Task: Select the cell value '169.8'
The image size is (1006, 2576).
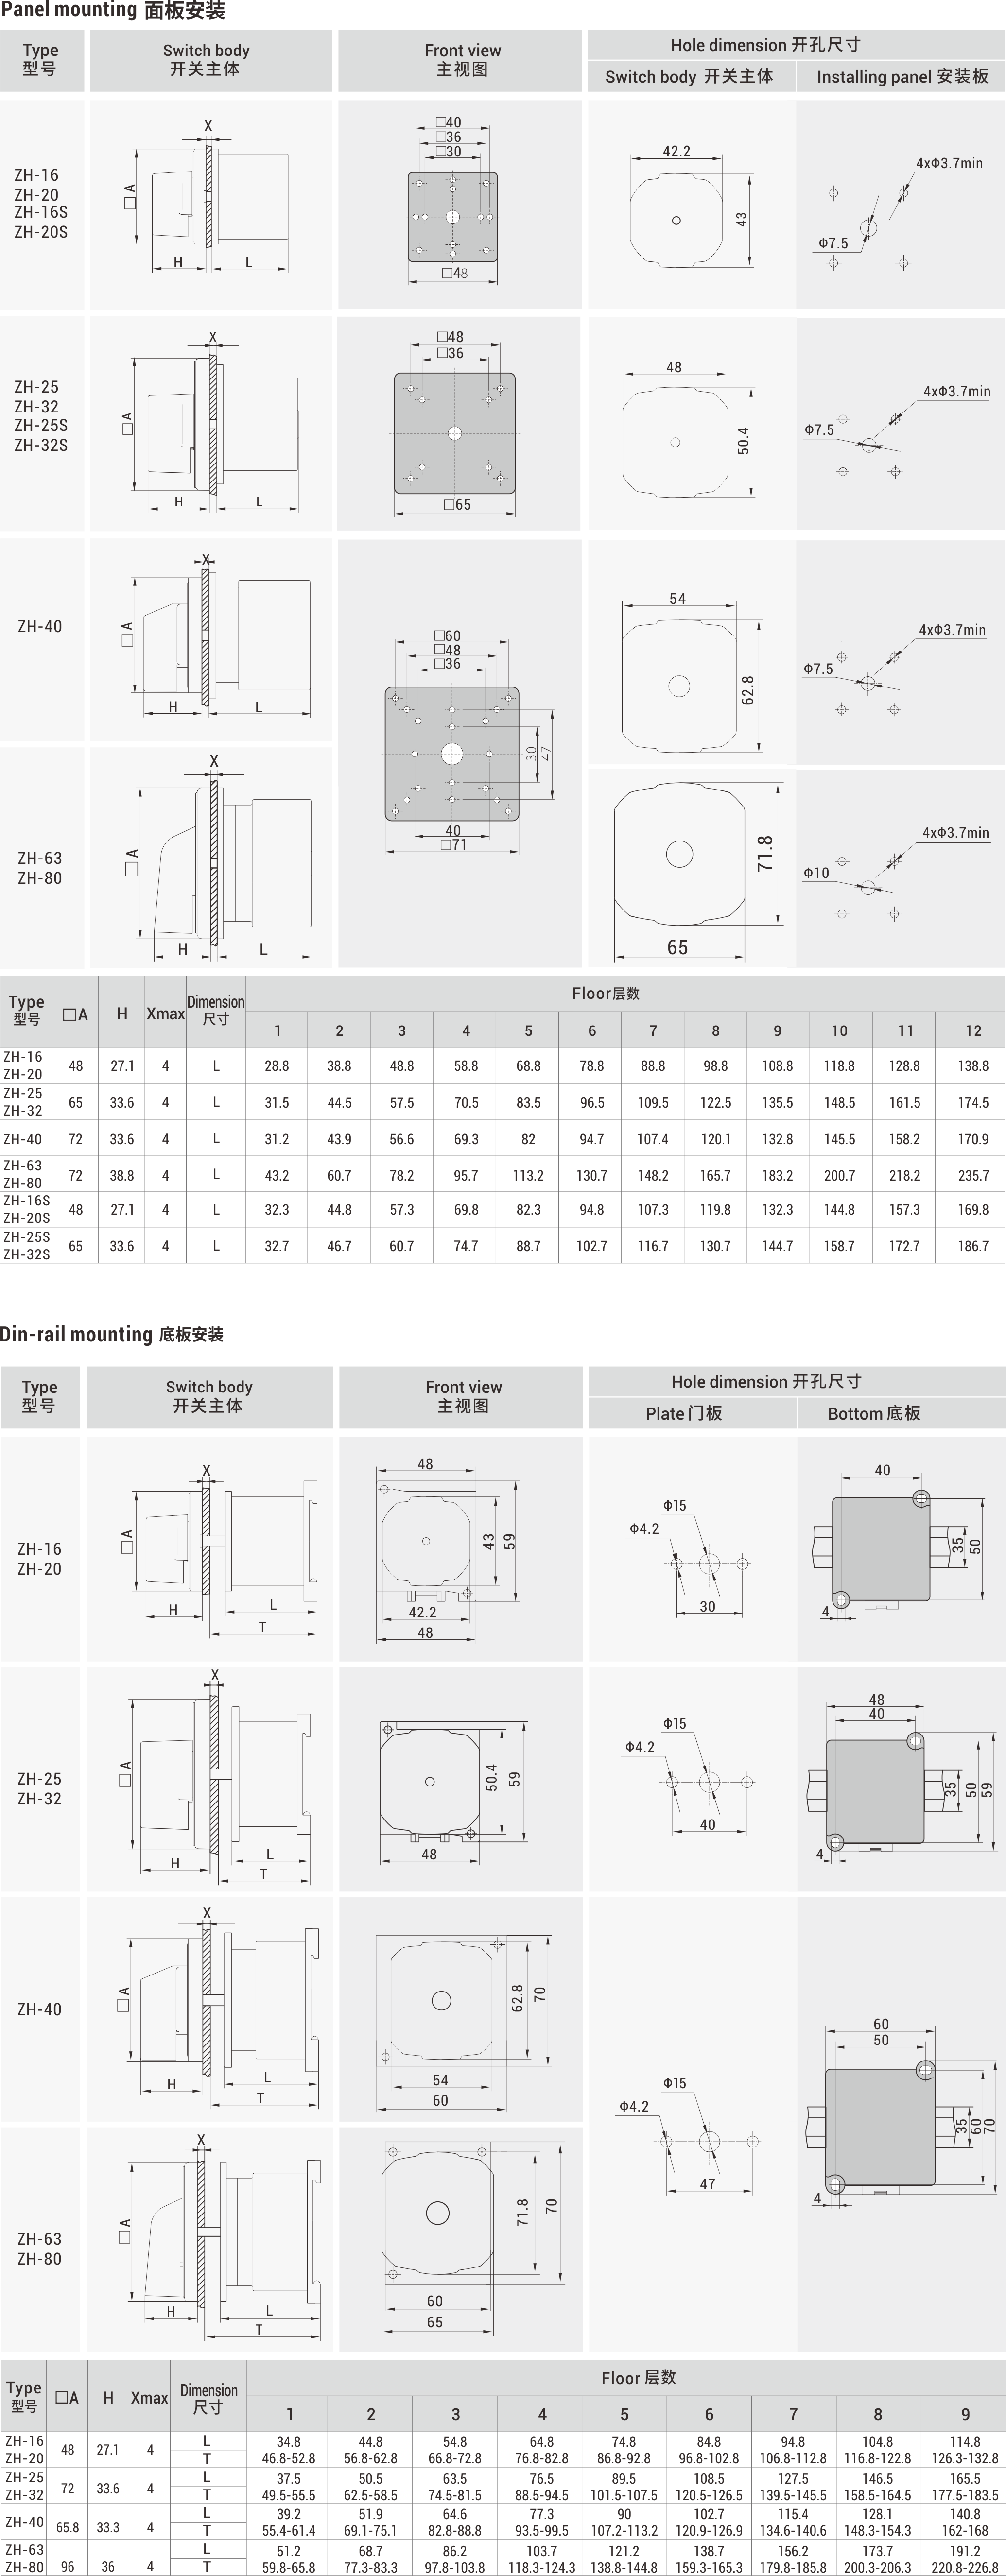Action: pos(973,1210)
